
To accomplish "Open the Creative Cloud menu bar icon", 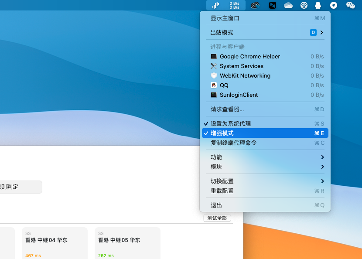I will 256,5.
